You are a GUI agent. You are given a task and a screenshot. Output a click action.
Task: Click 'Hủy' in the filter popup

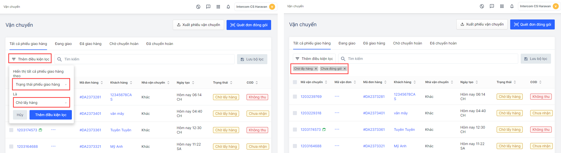click(20, 115)
